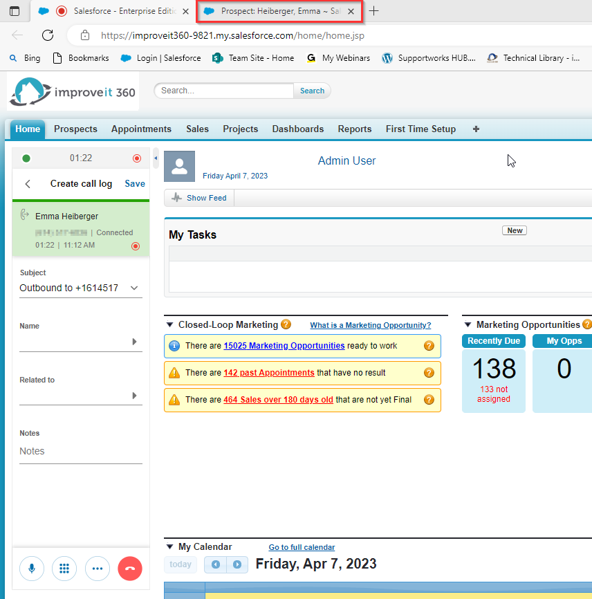Open What is a Marketing Opportunity link

pyautogui.click(x=371, y=325)
